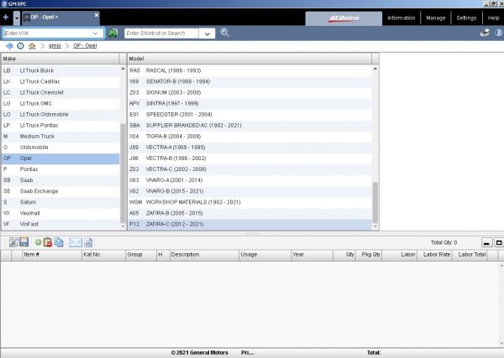The height and width of the screenshot is (358, 504).
Task: Select Saturn make
Action: [x=60, y=202]
